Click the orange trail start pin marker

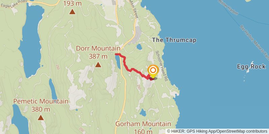[153, 71]
